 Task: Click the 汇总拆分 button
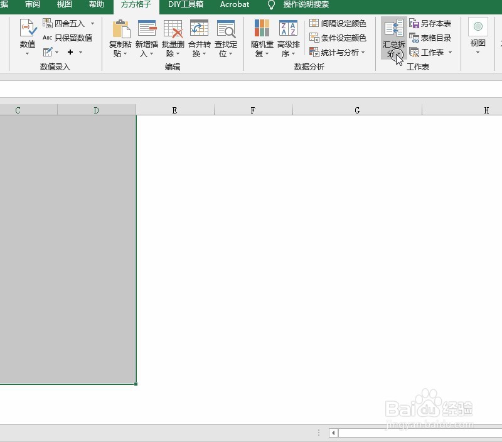coord(394,38)
